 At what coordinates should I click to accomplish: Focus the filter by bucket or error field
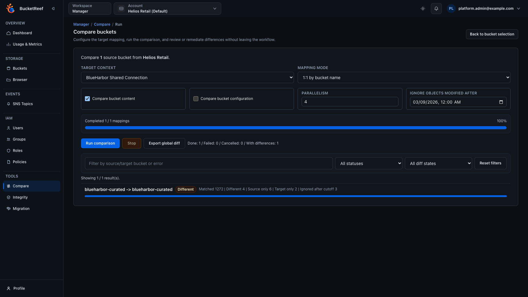tap(209, 163)
